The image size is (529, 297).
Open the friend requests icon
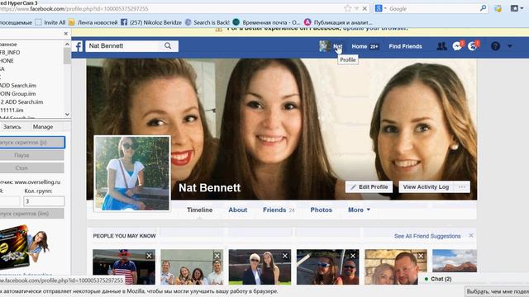point(441,46)
